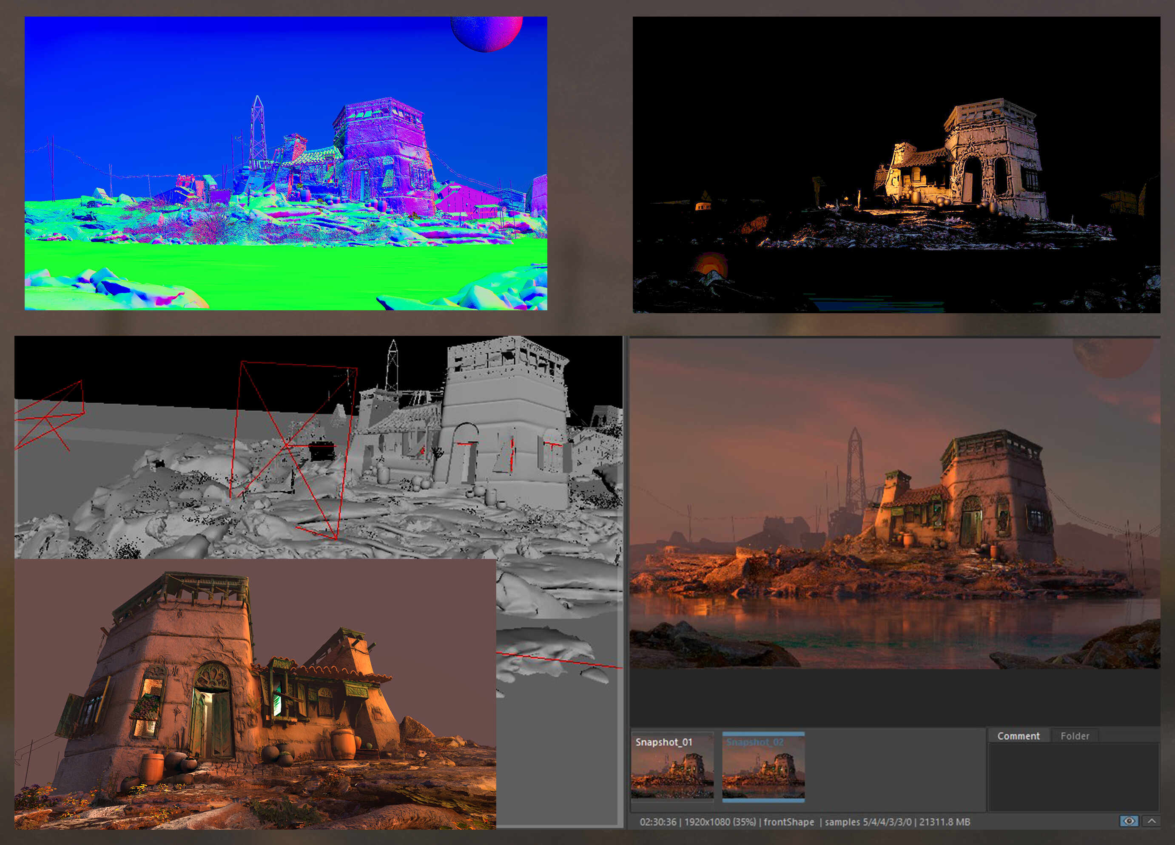Screen dimensions: 1175x845
Task: Click the samples 5/4/4/3/3/0 readout
Action: [x=868, y=822]
